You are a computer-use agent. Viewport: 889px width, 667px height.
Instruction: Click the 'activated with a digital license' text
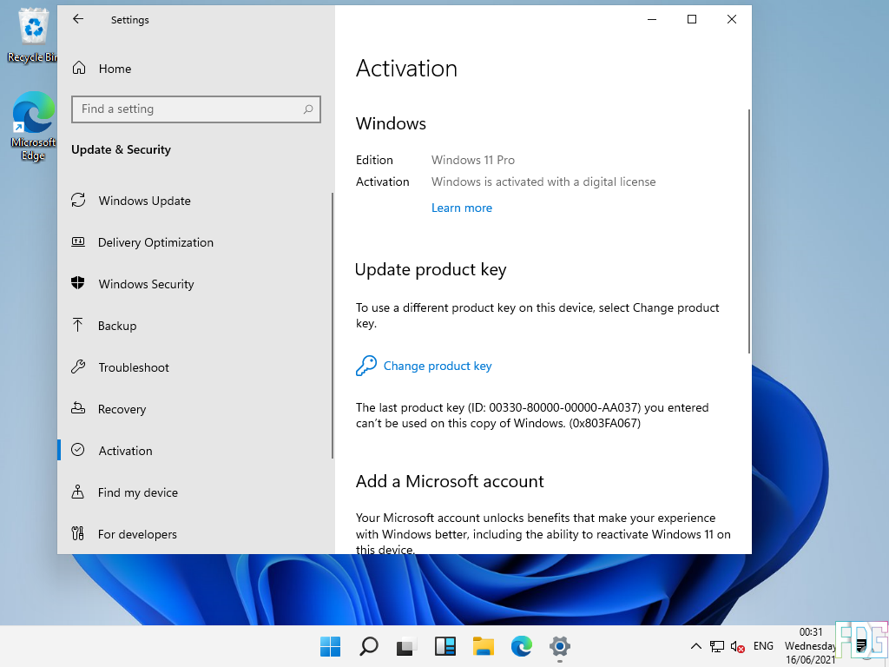(543, 182)
